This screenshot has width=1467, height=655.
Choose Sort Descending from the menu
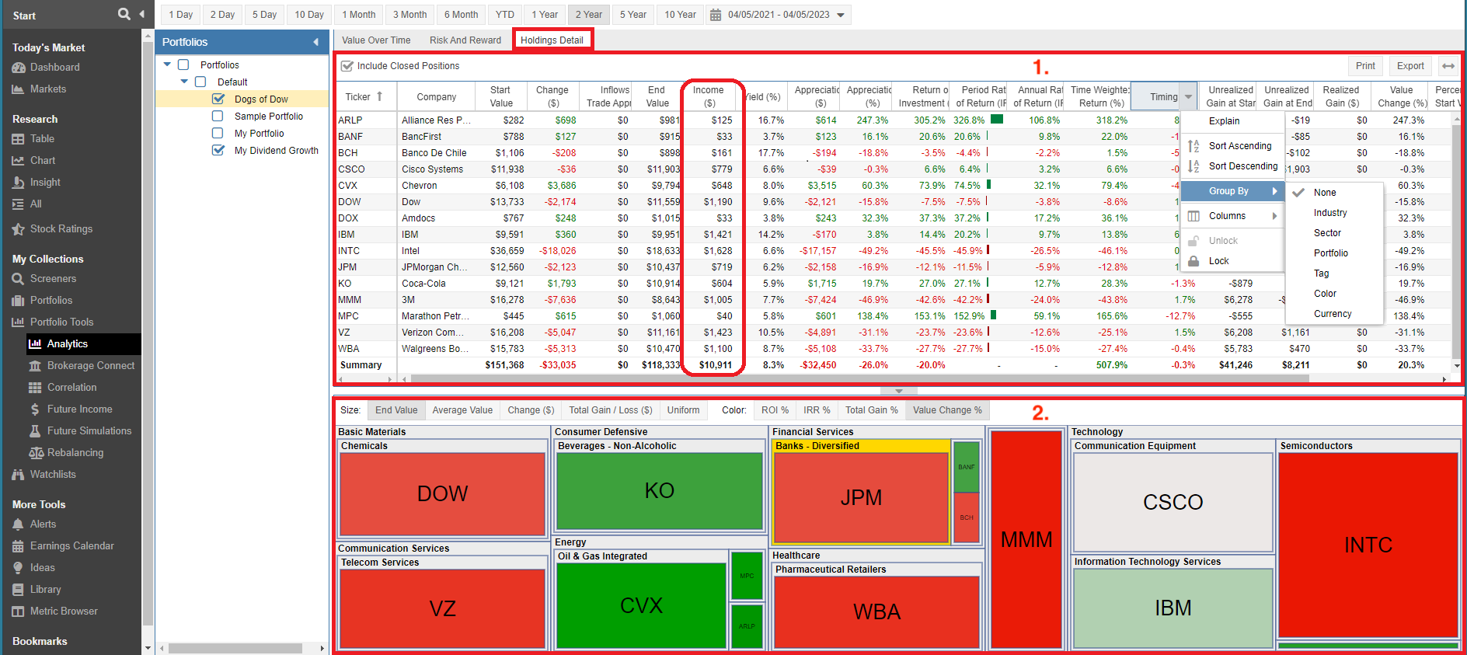tap(1232, 166)
